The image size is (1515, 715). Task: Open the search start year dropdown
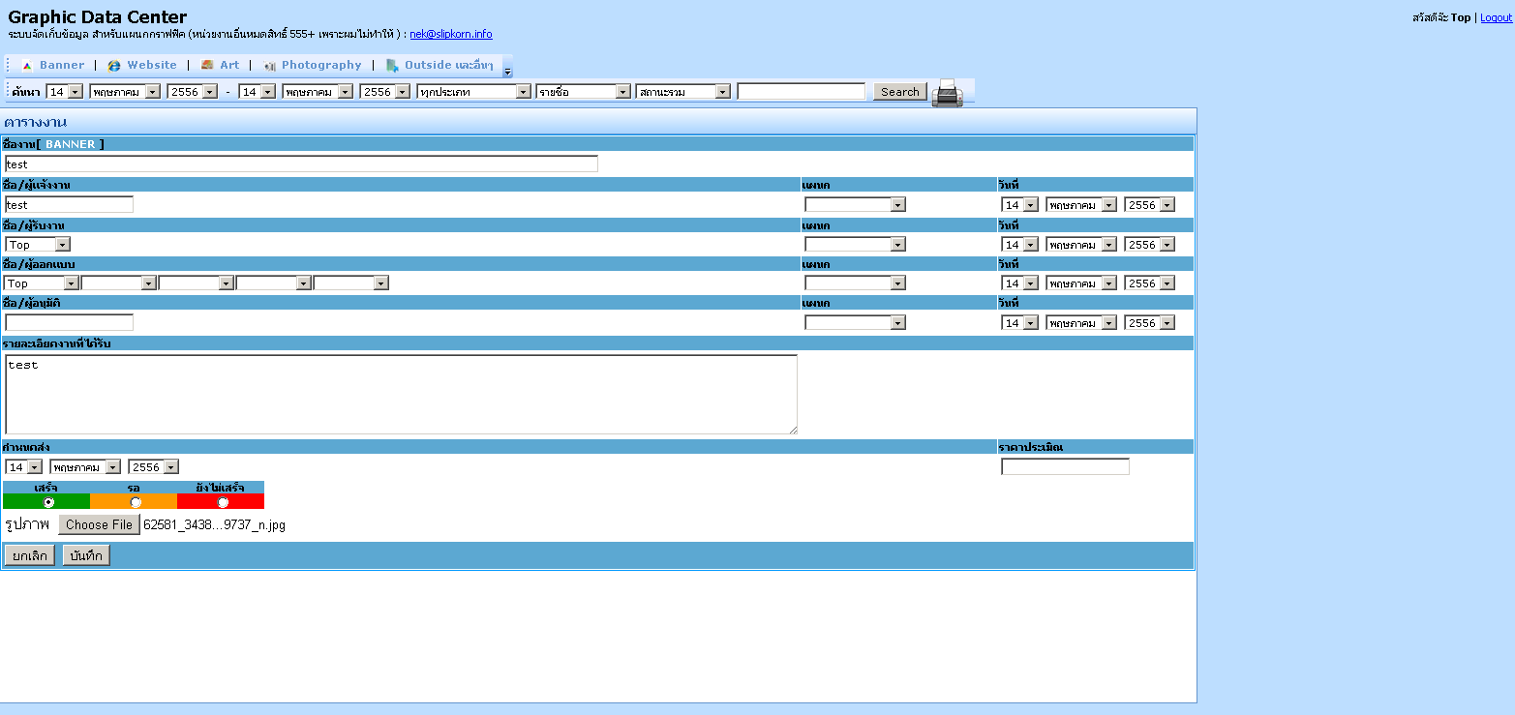[192, 92]
